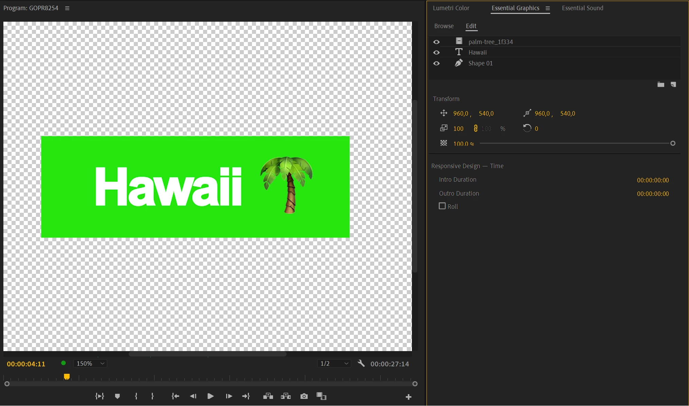Image resolution: width=689 pixels, height=406 pixels.
Task: Switch to the Lumetri Color tab
Action: (451, 8)
